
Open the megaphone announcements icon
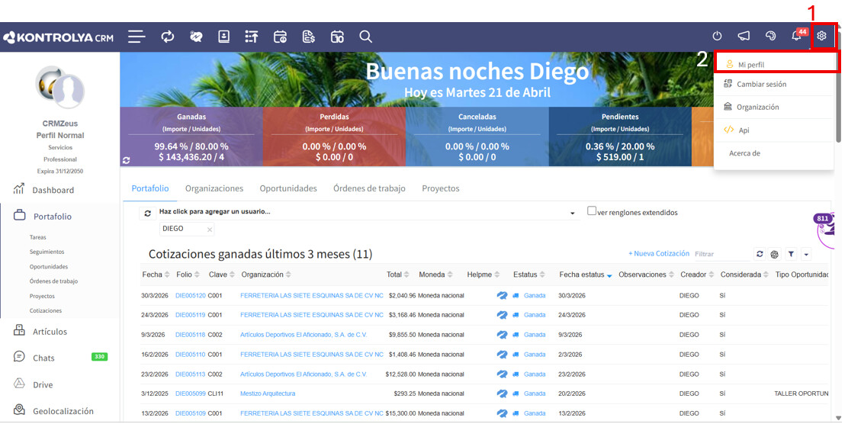(744, 37)
